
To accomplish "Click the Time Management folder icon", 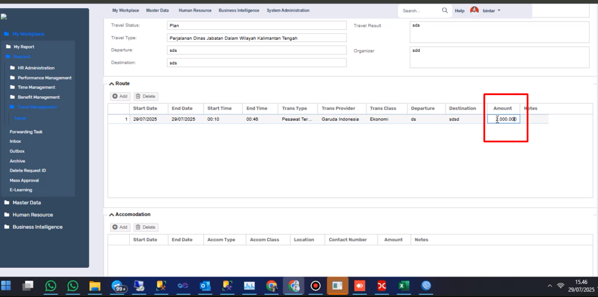I will (13, 87).
